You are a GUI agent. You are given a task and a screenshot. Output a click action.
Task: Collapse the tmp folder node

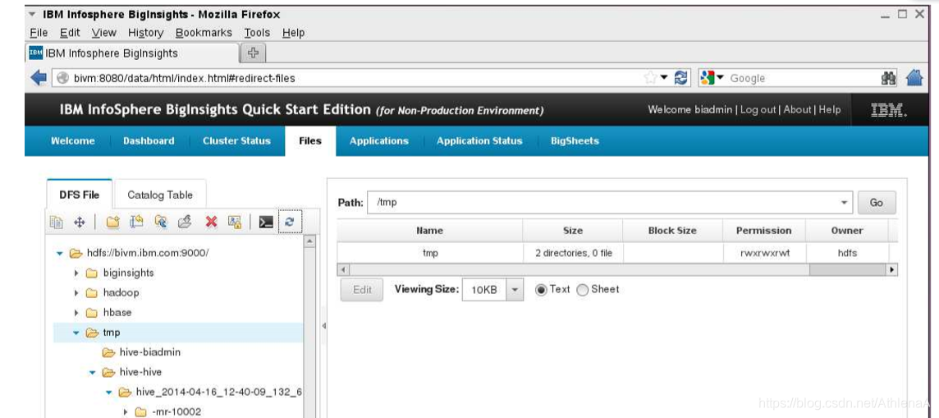[76, 333]
